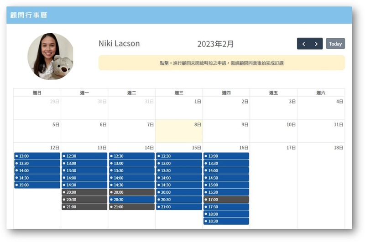365x242 pixels.
Task: Click the 17日 Friday date cell
Action: [273, 182]
